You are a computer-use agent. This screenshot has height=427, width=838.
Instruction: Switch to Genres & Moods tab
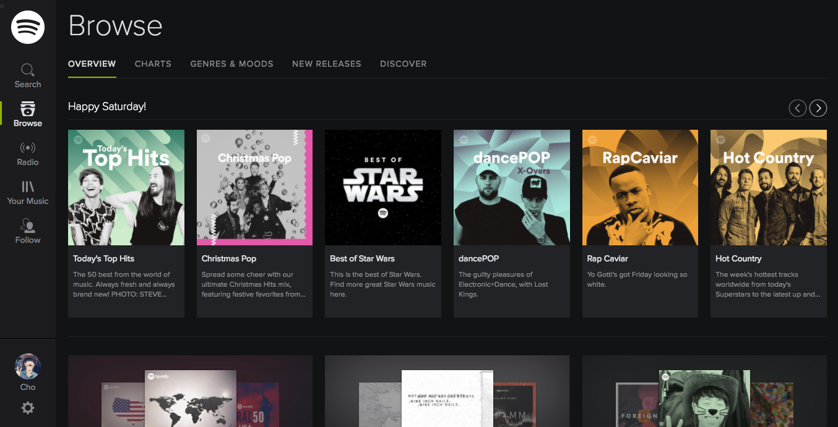[x=231, y=64]
